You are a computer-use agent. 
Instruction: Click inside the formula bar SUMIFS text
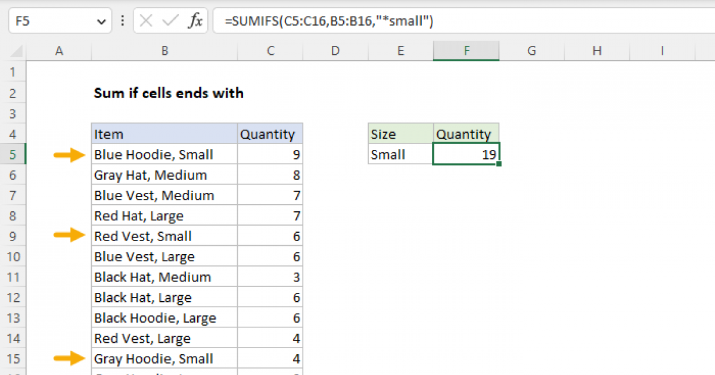328,21
